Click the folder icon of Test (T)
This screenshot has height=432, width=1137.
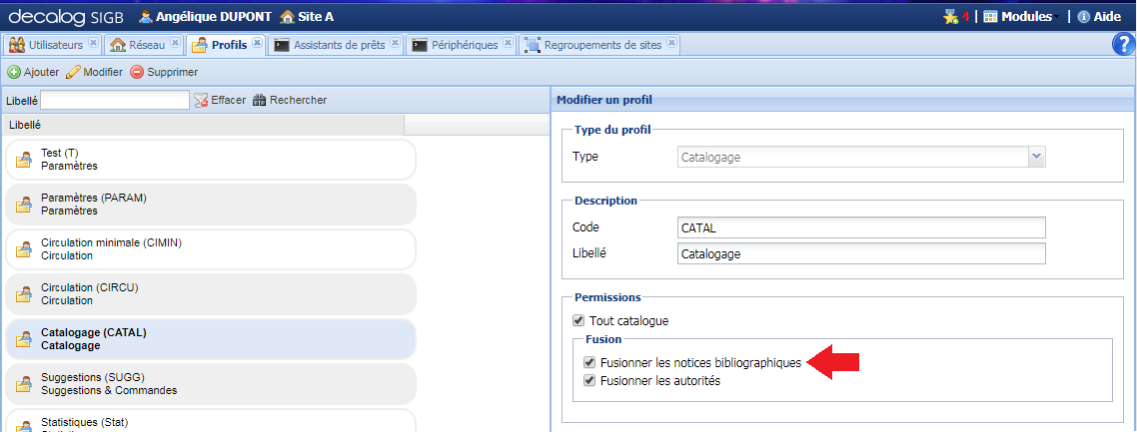(x=25, y=160)
